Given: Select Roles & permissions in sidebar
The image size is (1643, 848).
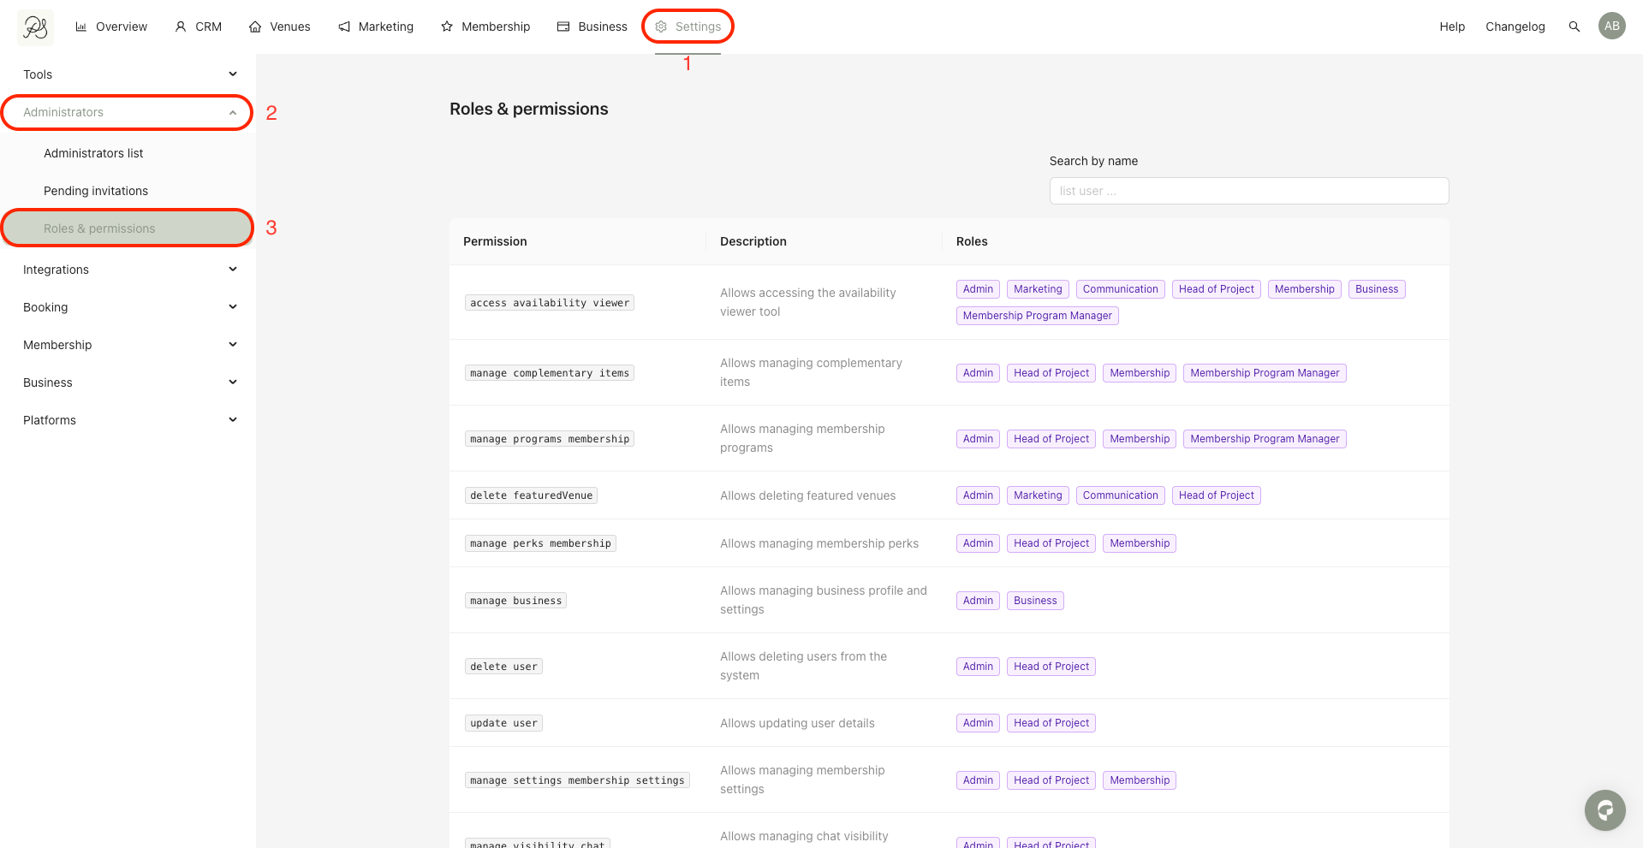Looking at the screenshot, I should 127,228.
